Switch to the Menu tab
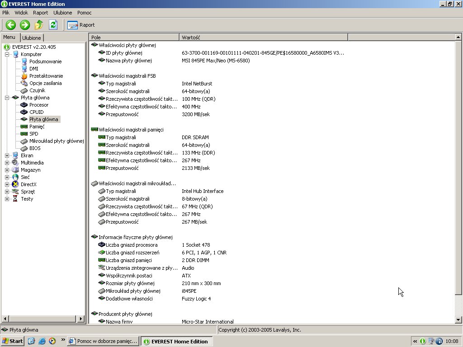 (x=9, y=37)
